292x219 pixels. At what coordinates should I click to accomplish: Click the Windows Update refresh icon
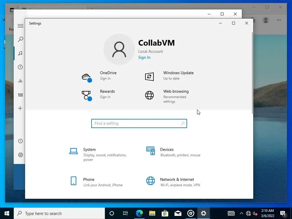pos(149,76)
